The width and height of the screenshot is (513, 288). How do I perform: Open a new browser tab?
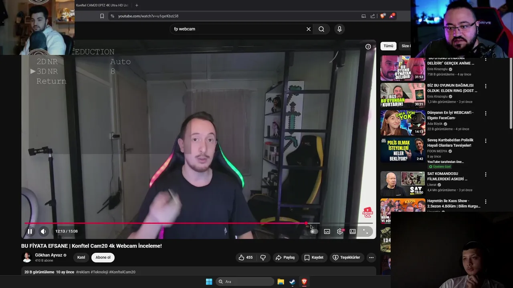(x=137, y=5)
